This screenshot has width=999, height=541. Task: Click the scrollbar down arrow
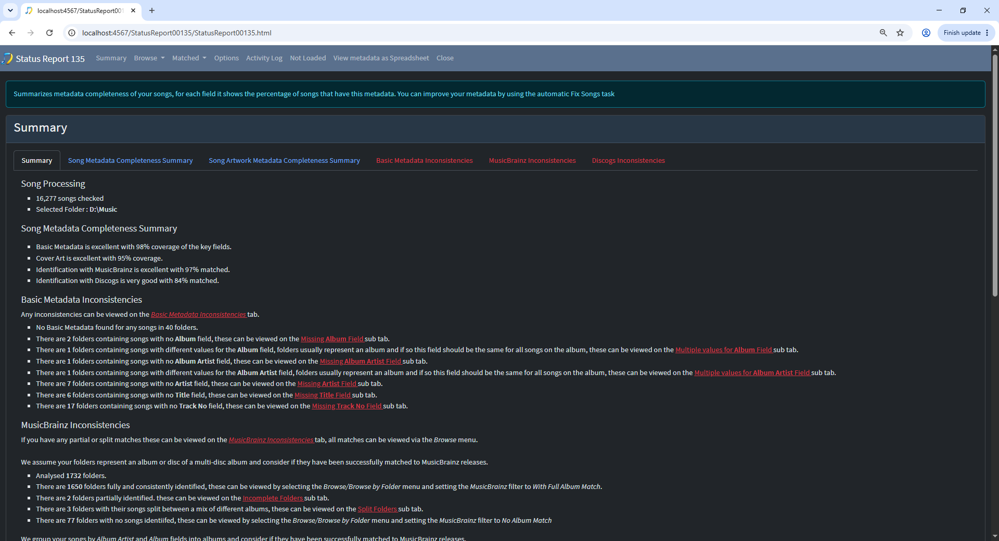(x=995, y=536)
